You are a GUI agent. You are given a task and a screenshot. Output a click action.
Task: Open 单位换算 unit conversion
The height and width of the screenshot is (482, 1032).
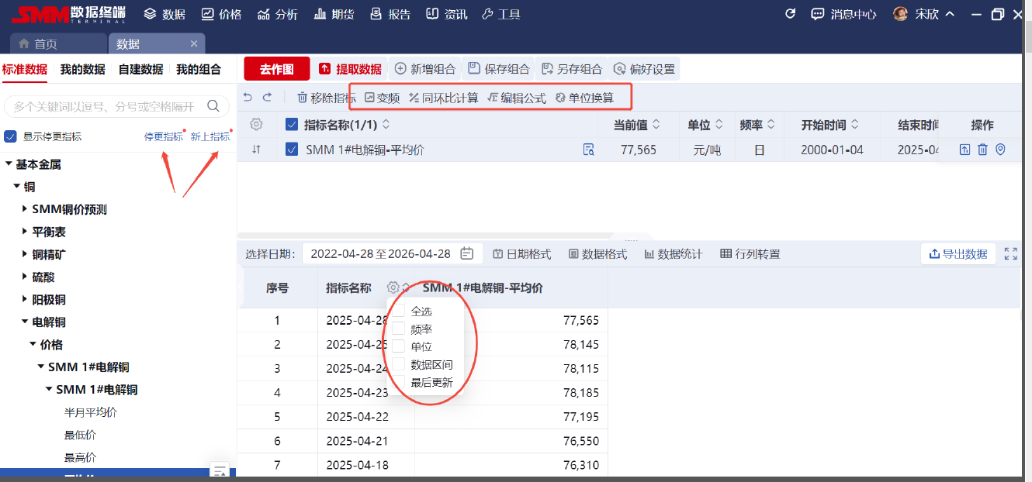pos(584,98)
